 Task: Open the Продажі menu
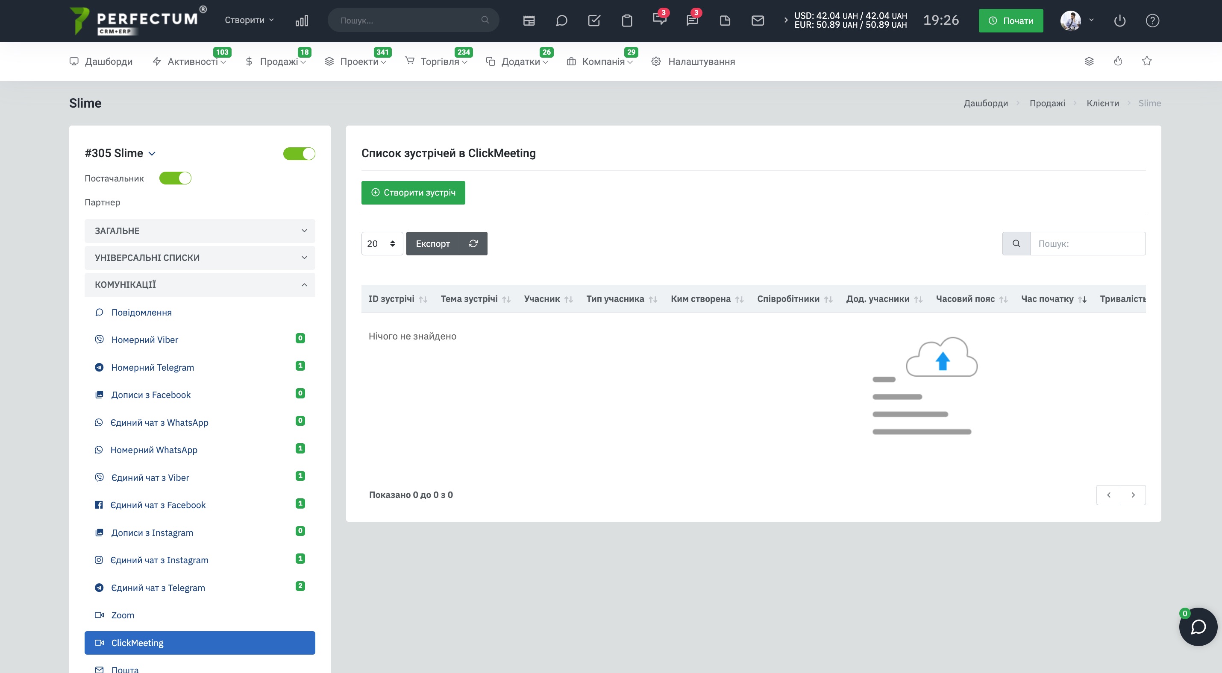pyautogui.click(x=276, y=61)
